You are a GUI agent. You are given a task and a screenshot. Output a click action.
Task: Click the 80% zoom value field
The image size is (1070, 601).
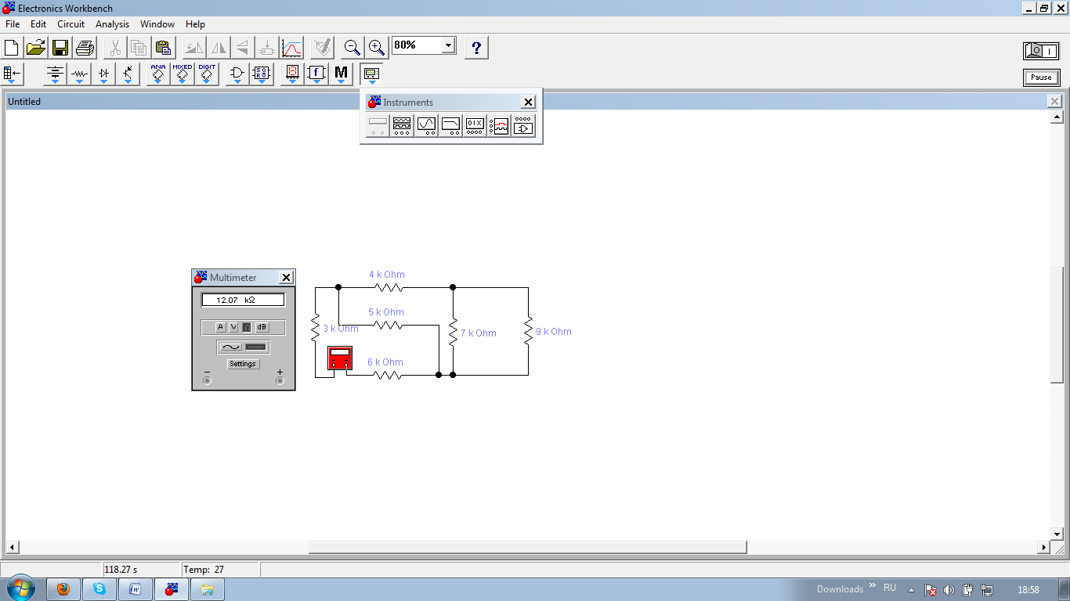coord(417,45)
